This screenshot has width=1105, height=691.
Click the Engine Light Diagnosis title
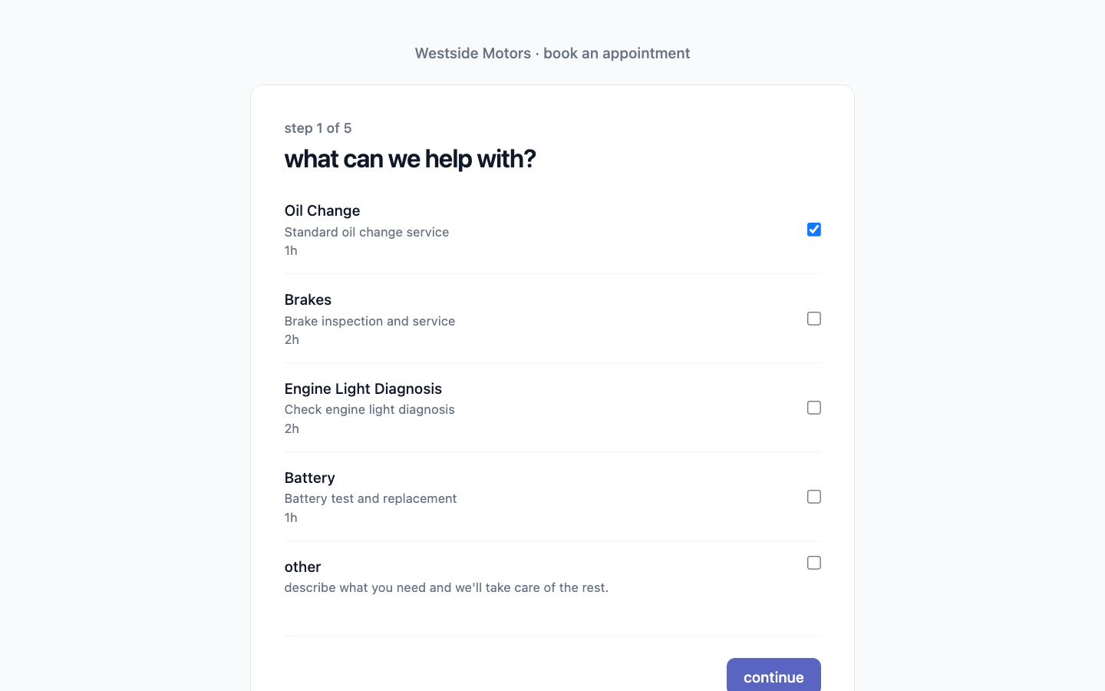(x=363, y=388)
